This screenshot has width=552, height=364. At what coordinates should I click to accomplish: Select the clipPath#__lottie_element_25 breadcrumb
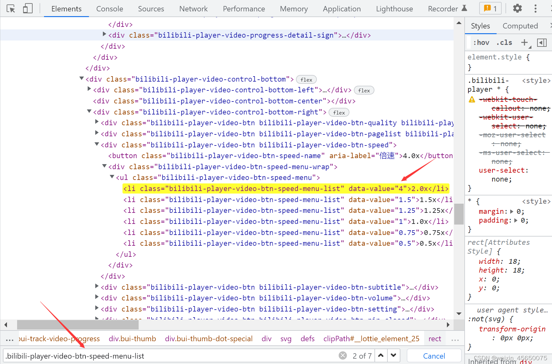(371, 339)
